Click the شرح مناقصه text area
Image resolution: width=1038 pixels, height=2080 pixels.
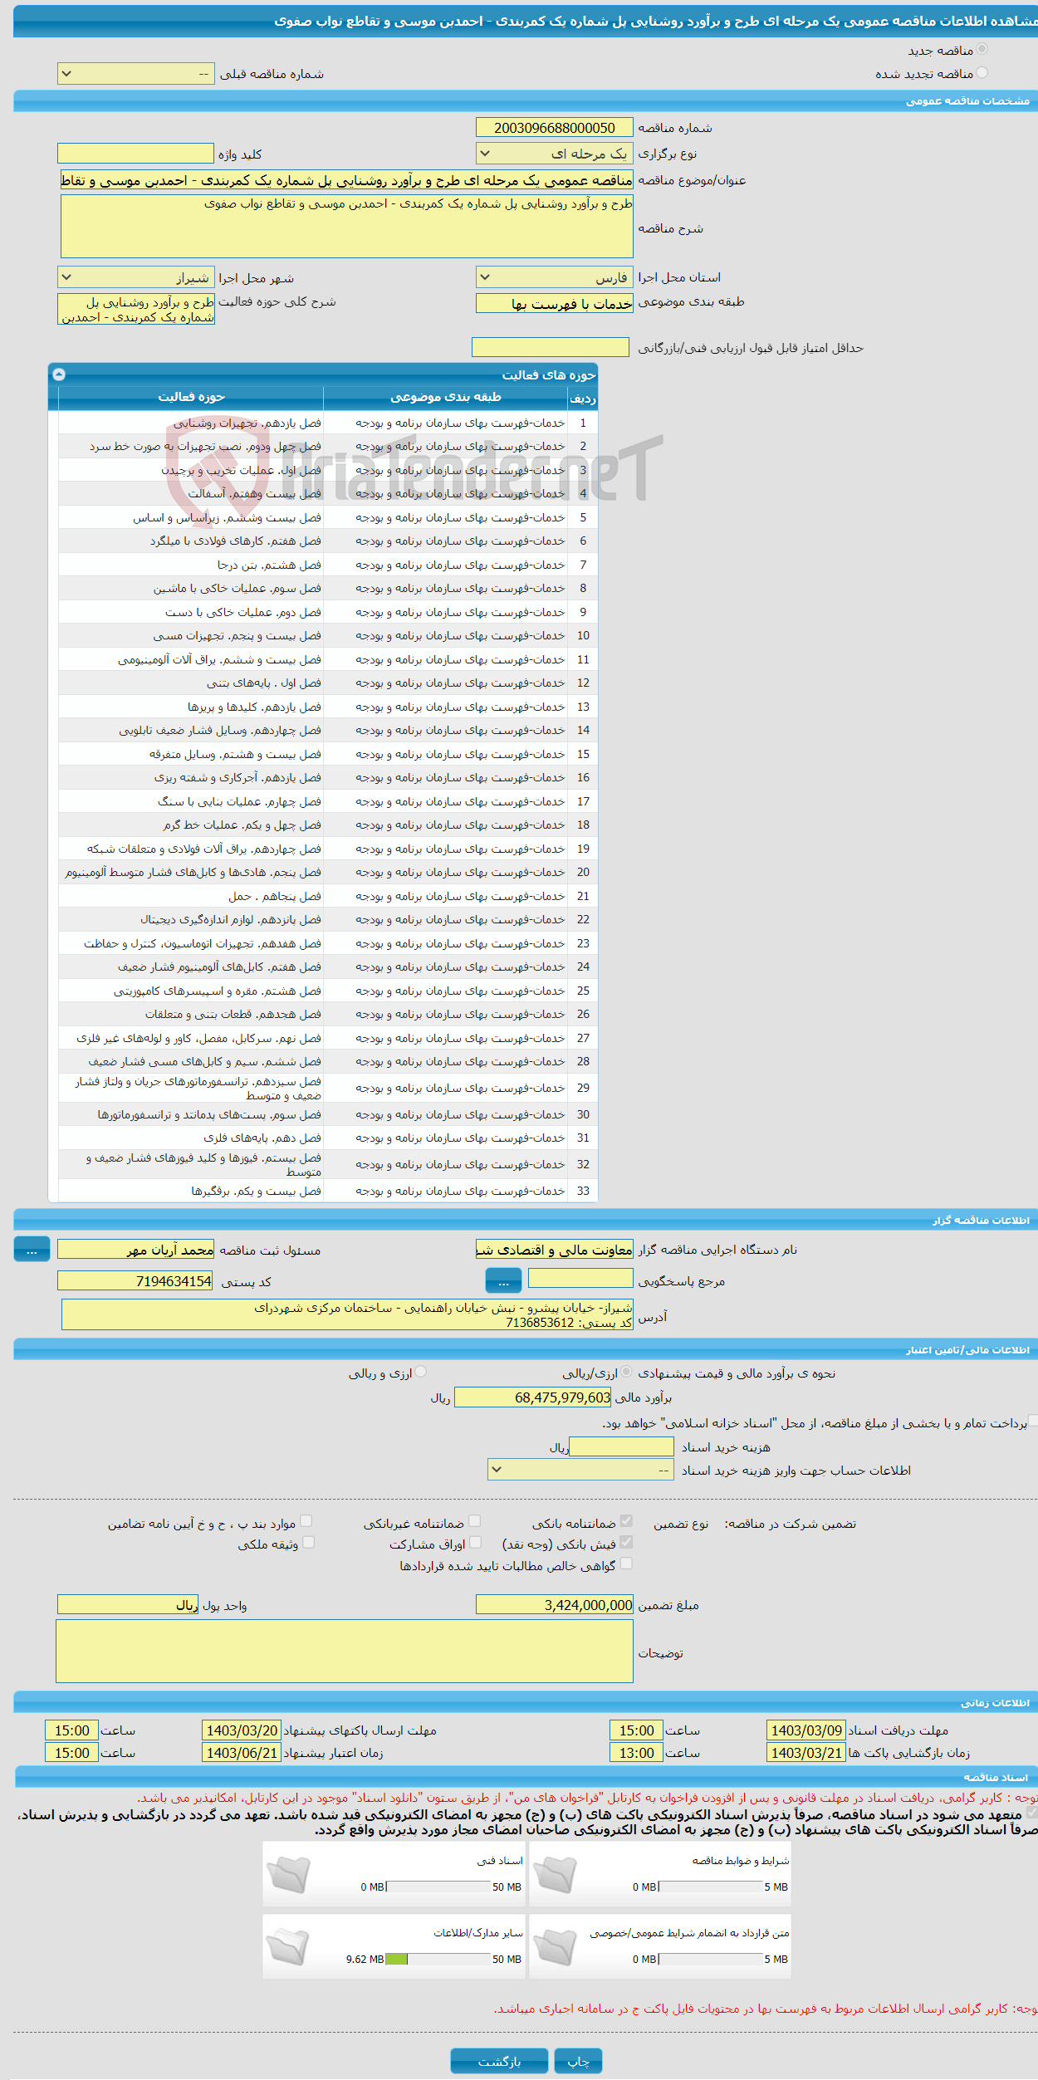click(347, 226)
